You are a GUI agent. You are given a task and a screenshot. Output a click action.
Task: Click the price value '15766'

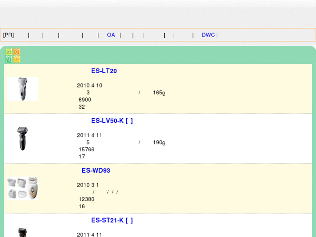(86, 150)
